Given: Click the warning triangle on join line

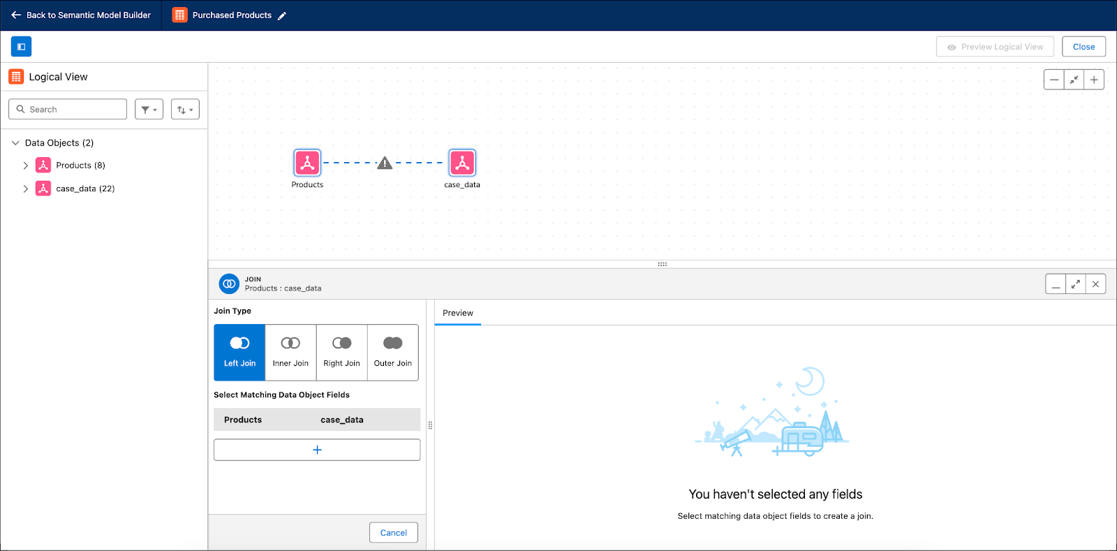Looking at the screenshot, I should click(x=385, y=163).
